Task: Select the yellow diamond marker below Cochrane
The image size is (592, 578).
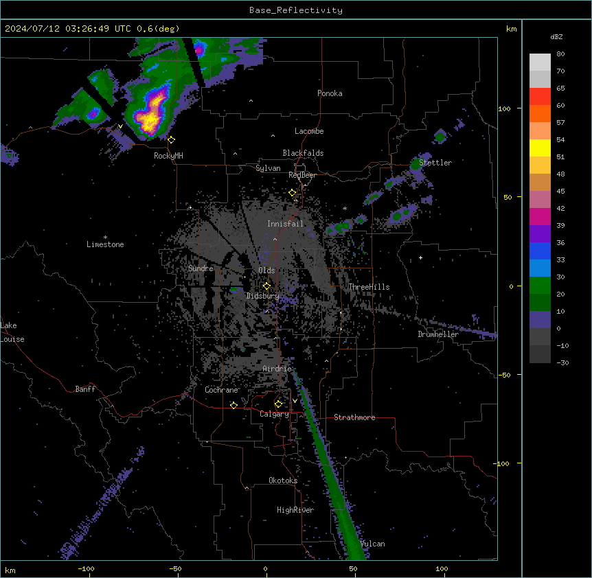Action: tap(234, 405)
